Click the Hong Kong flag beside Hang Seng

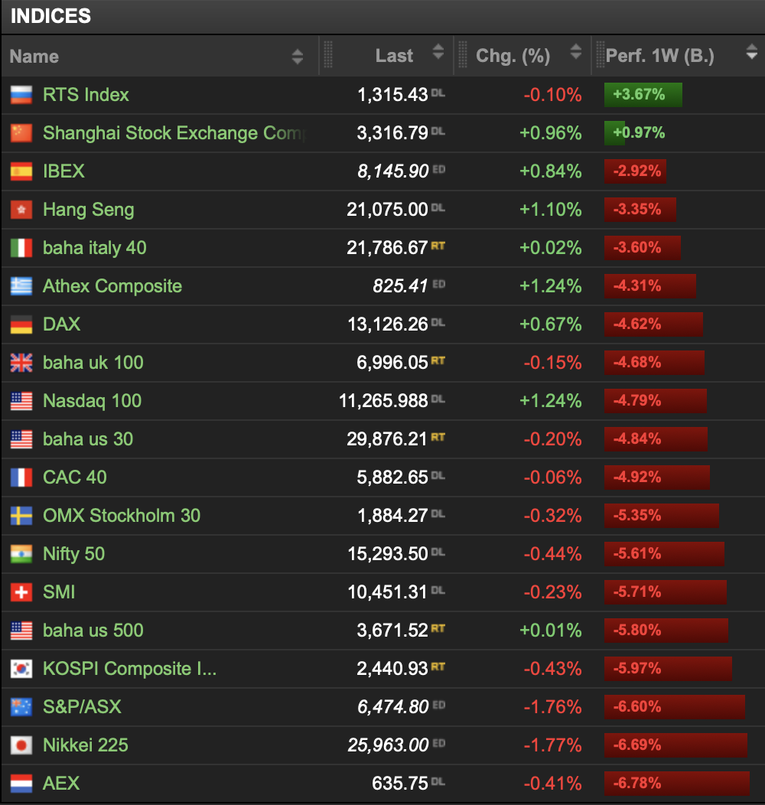point(21,210)
